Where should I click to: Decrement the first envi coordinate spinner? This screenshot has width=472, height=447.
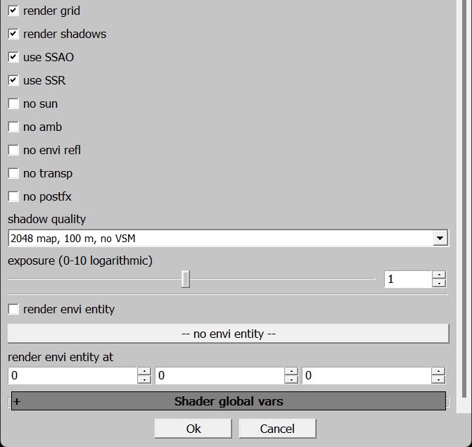click(x=144, y=379)
